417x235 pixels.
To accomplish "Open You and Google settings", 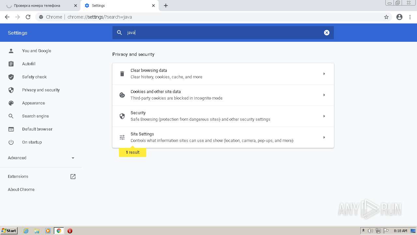I will point(36,51).
